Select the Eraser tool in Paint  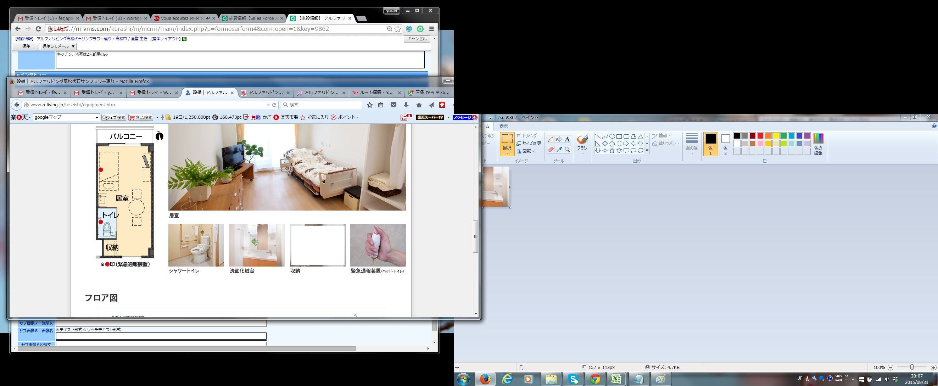coord(551,149)
